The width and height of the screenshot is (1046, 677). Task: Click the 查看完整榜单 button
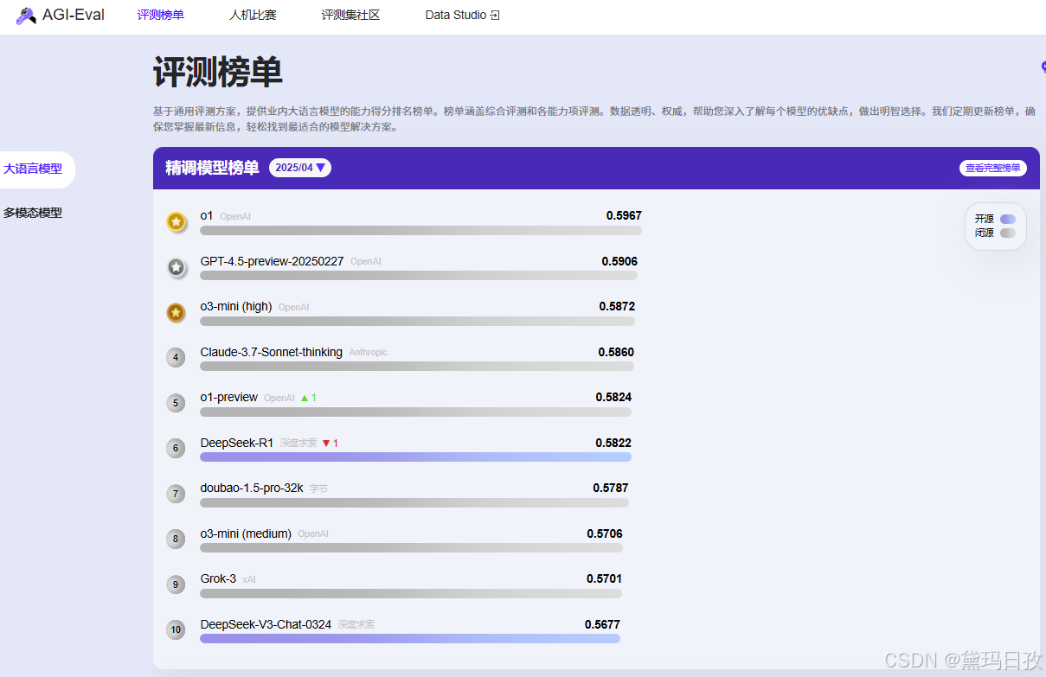click(x=993, y=168)
